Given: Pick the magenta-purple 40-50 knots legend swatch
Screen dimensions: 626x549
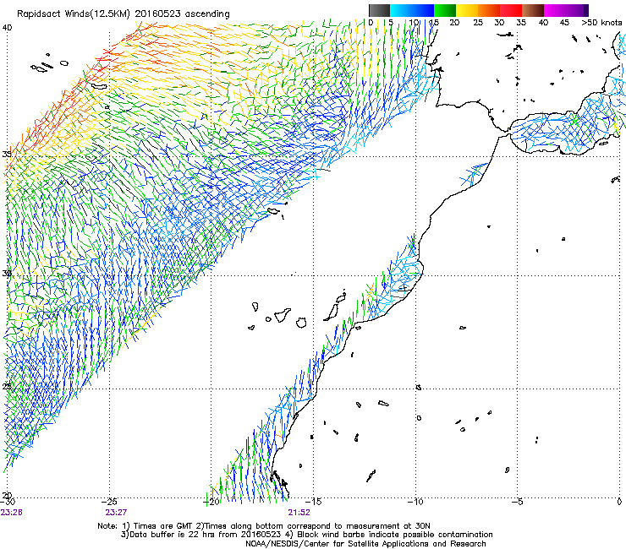Looking at the screenshot, I should tap(566, 10).
